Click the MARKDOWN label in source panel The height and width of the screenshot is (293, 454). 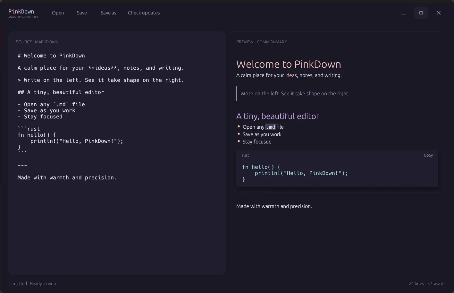[47, 42]
